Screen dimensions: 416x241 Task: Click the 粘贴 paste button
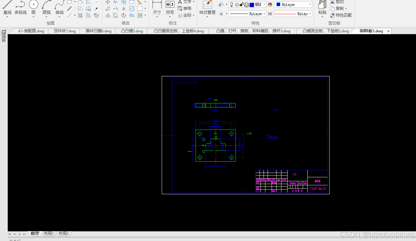click(x=322, y=8)
